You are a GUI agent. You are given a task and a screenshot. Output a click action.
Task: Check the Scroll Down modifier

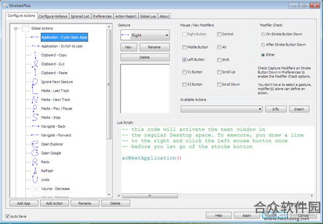(x=219, y=84)
